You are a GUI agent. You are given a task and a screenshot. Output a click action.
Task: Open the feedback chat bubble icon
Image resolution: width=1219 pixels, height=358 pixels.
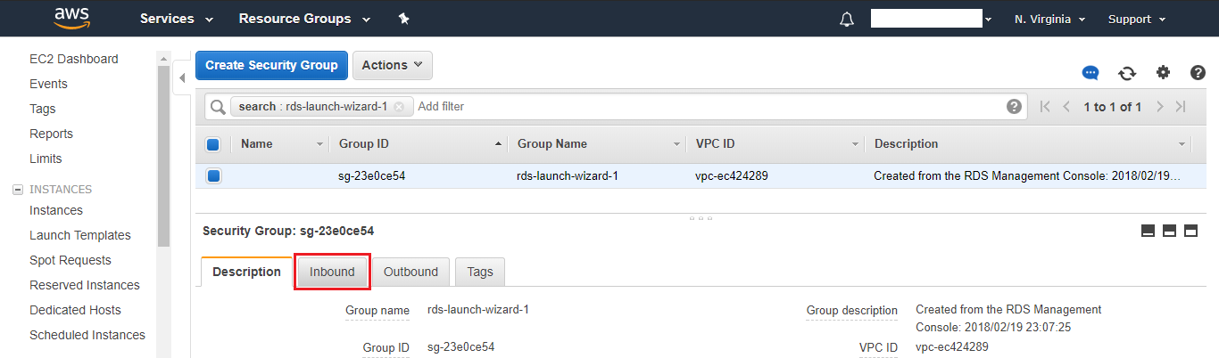click(1090, 73)
